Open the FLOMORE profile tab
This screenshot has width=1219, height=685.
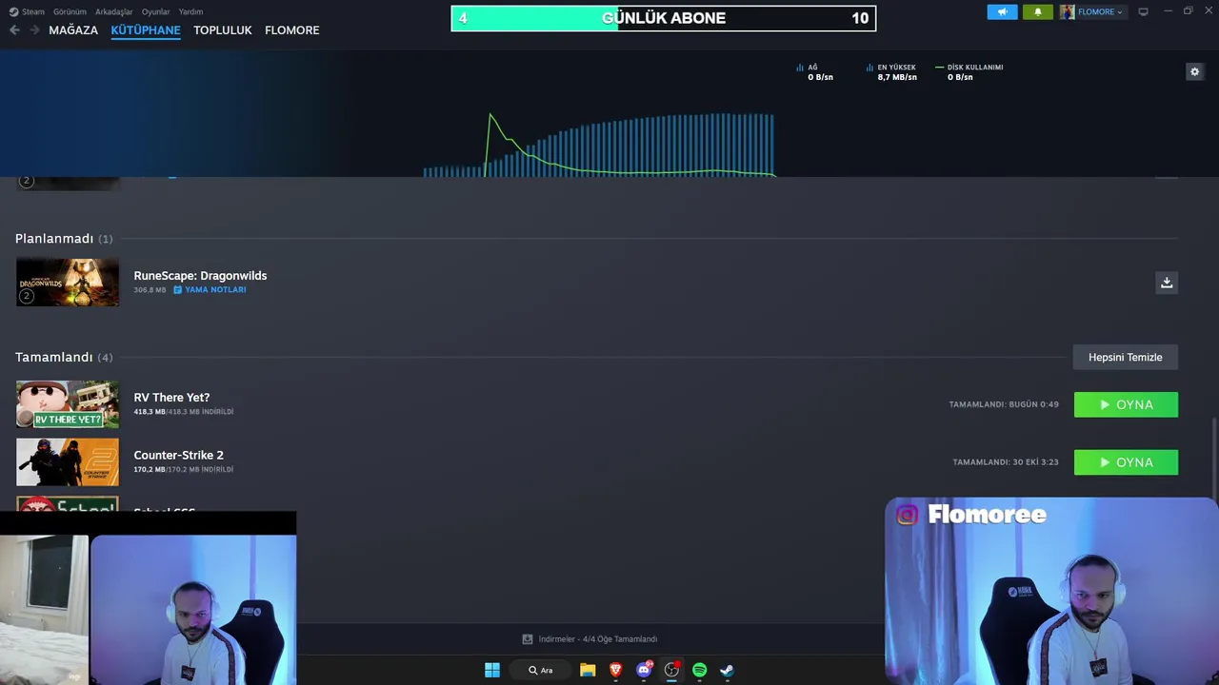coord(291,30)
